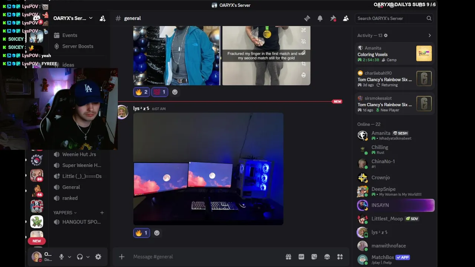Viewport: 475px width, 267px height.
Task: Open server icon with 88 badge
Action: (x=37, y=175)
